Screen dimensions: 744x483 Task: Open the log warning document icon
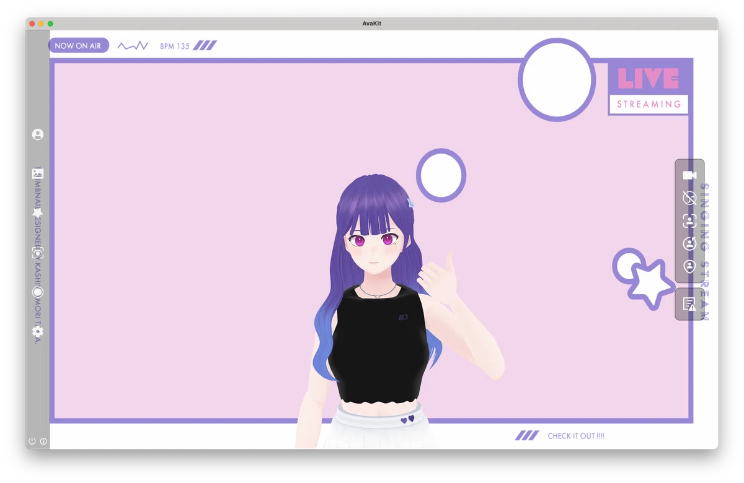(x=689, y=304)
